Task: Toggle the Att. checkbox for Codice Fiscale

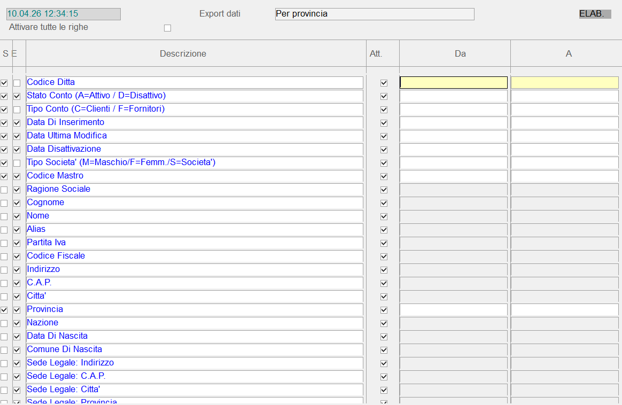Action: 384,256
